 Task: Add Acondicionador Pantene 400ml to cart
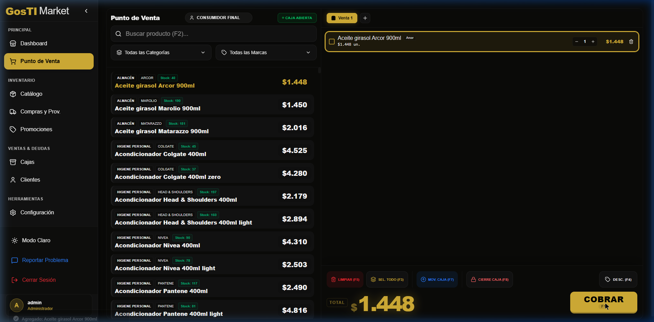(212, 287)
